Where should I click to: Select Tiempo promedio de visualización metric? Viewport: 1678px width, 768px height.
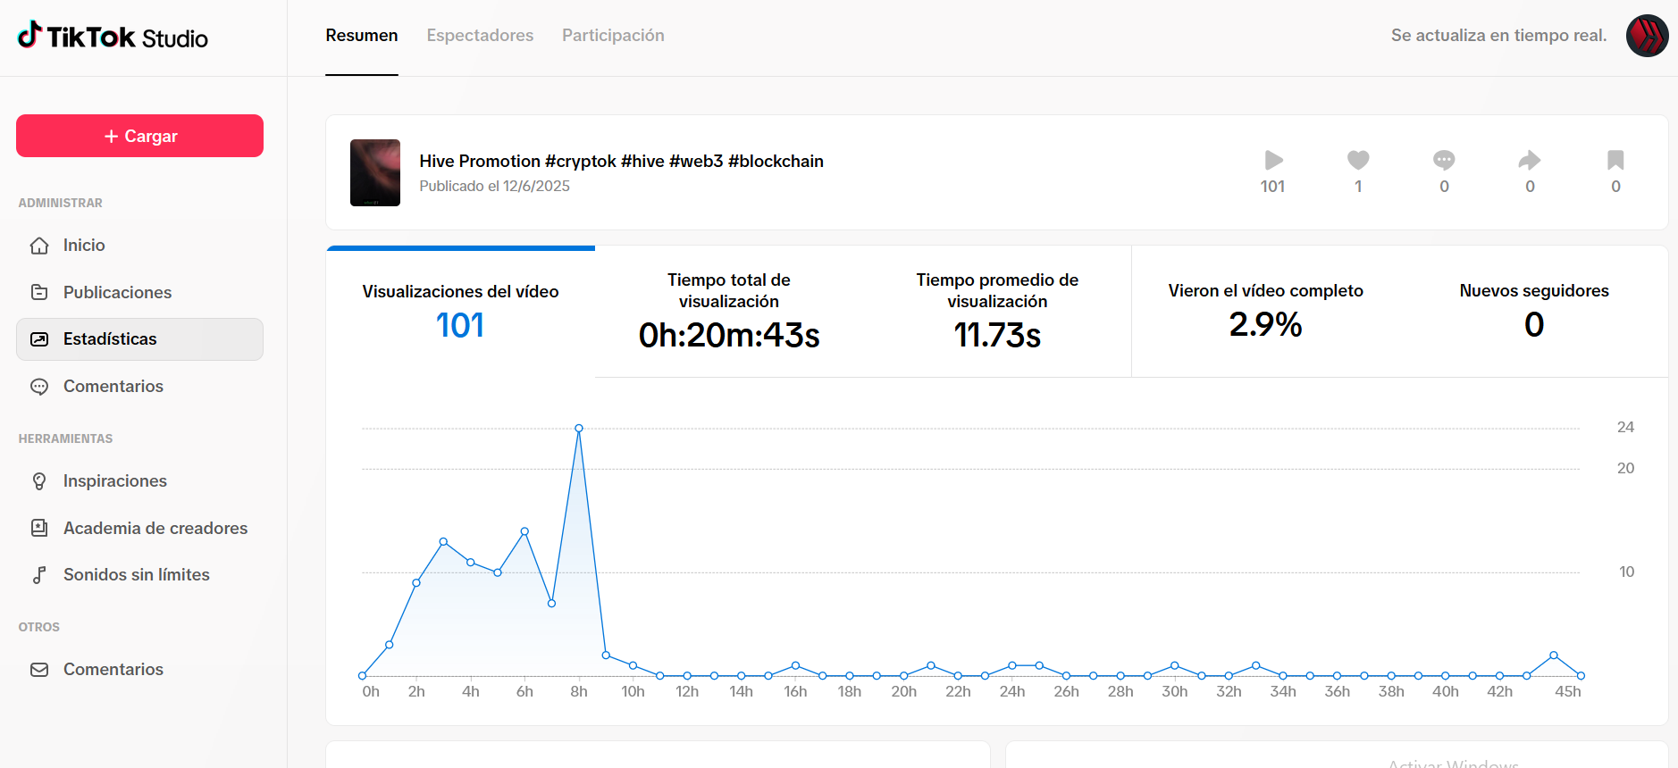click(x=997, y=312)
